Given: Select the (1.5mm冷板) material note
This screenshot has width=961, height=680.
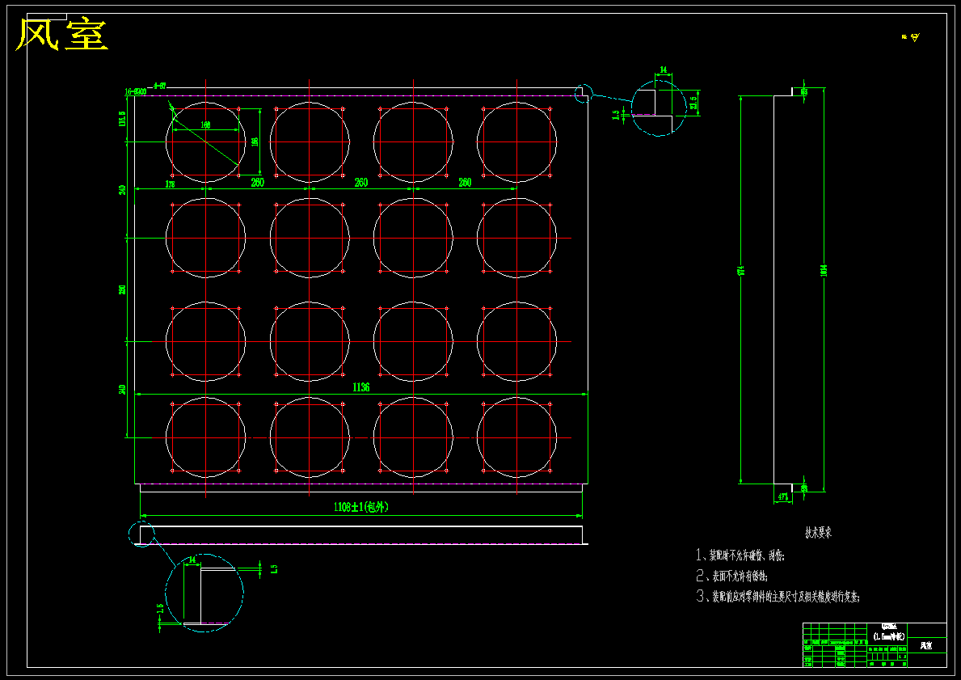Looking at the screenshot, I should point(888,636).
